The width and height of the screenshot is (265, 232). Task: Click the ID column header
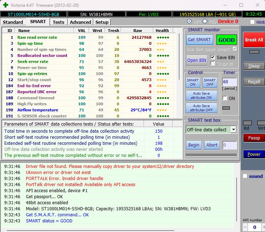click(x=9, y=31)
